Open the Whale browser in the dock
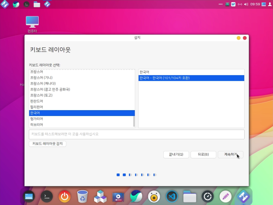Screen dimensions: 273x205 [x=136, y=196]
